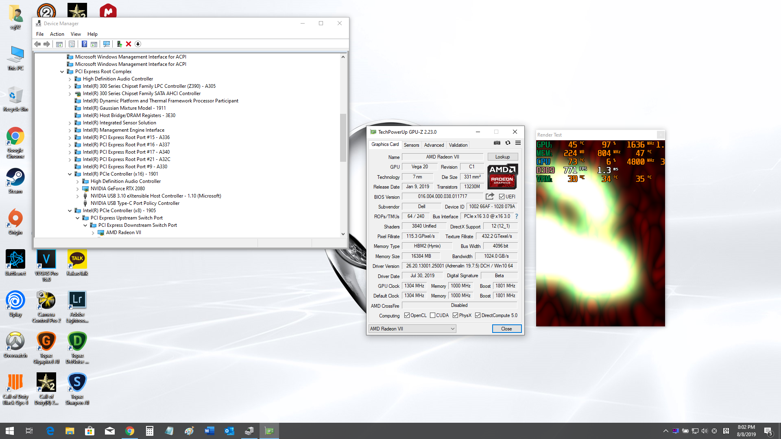Collapse Intel PCIe Controller (x8) - 1905
The width and height of the screenshot is (781, 439).
click(x=70, y=211)
